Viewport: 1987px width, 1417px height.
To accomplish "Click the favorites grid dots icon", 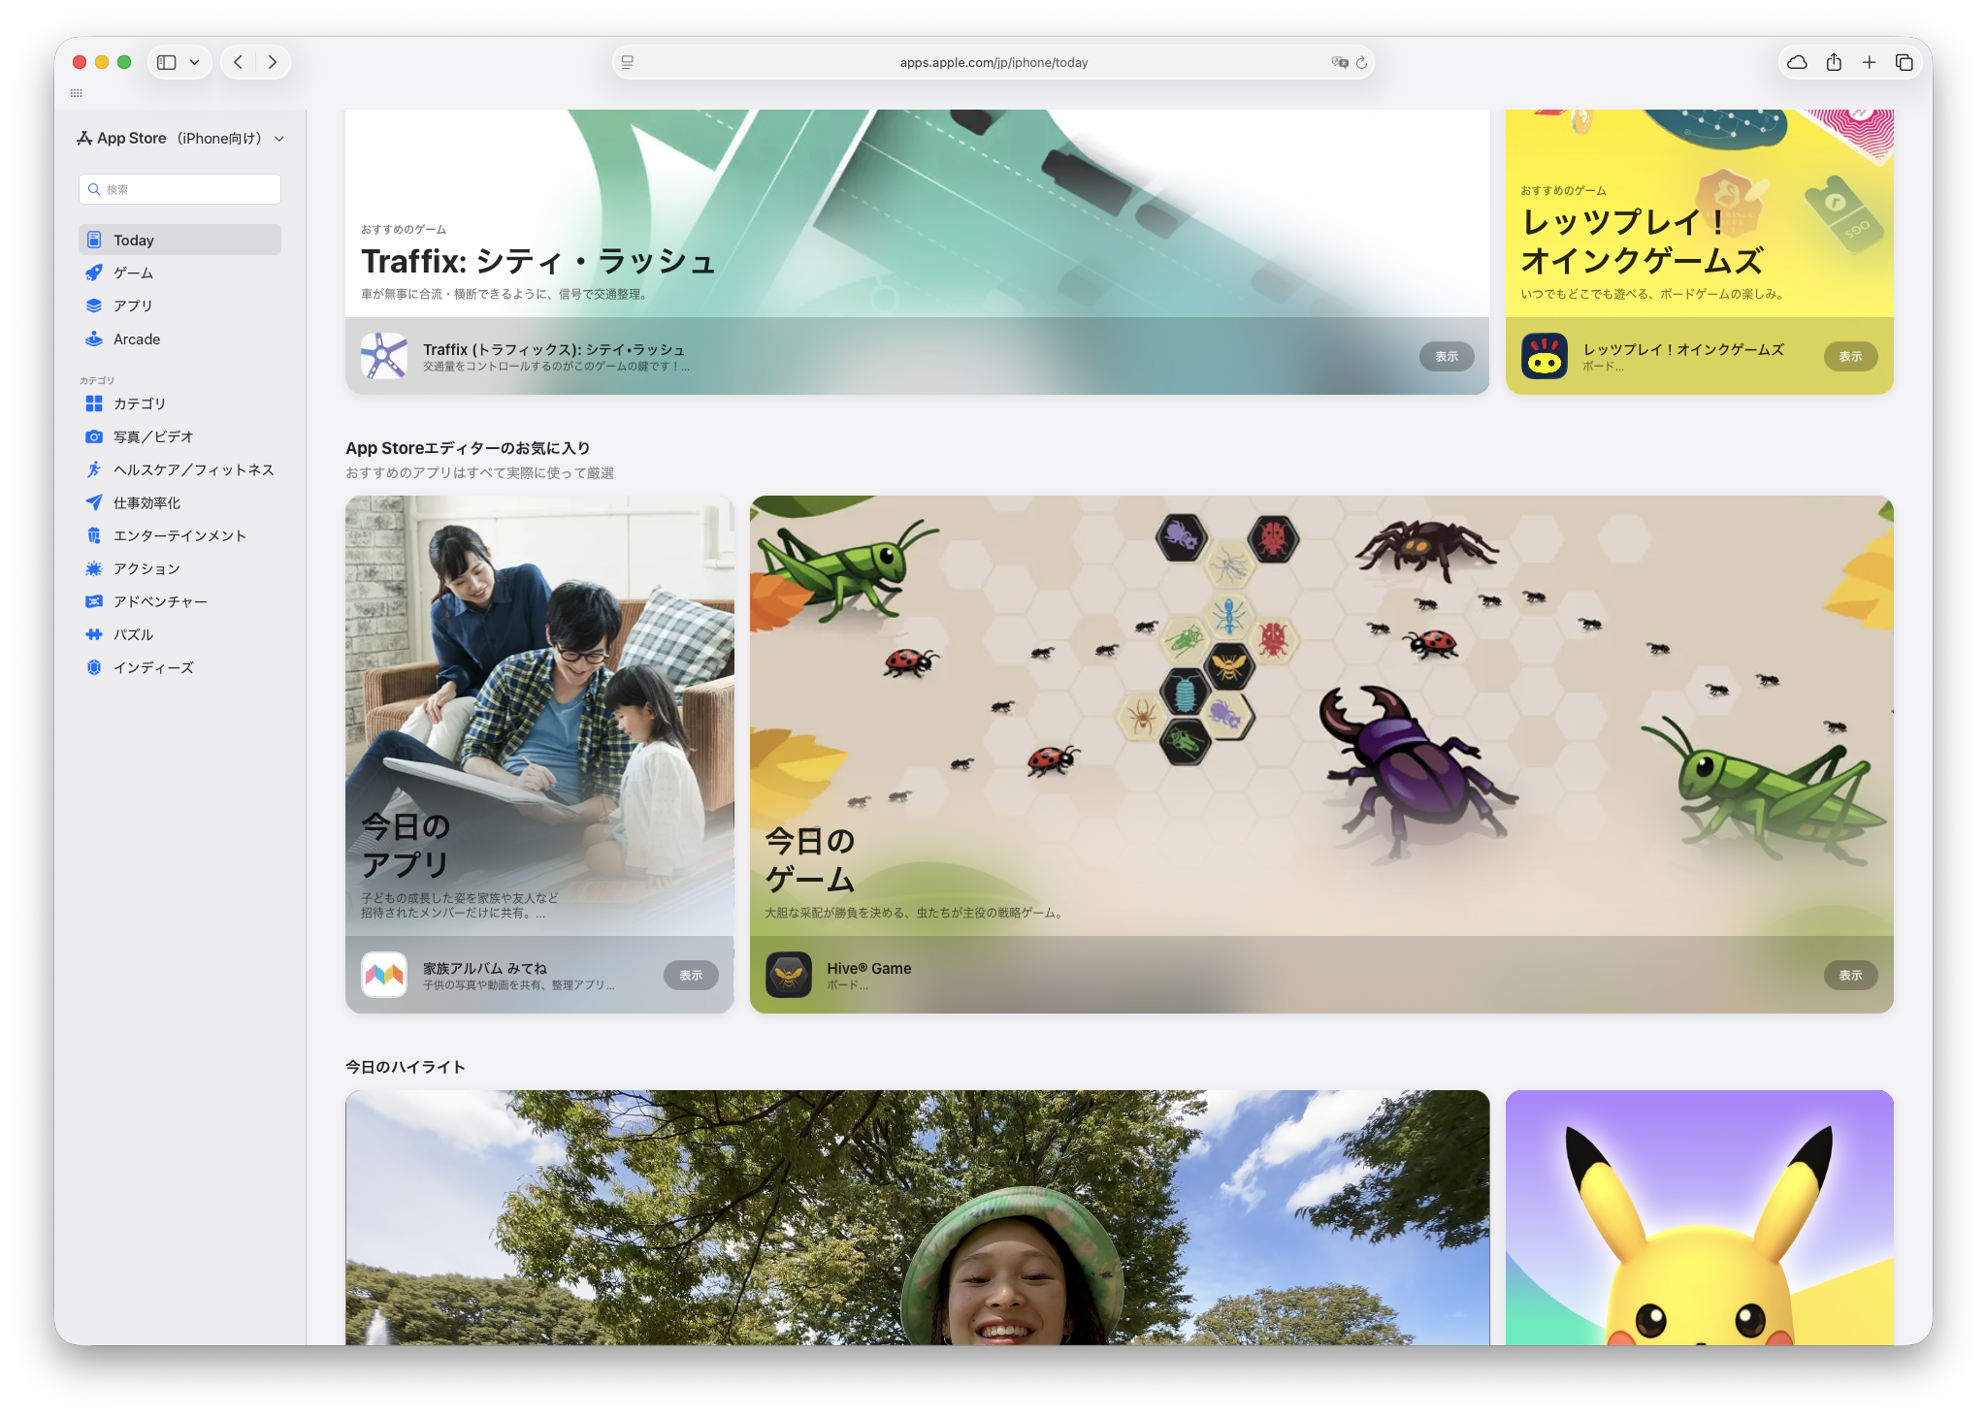I will click(x=77, y=93).
